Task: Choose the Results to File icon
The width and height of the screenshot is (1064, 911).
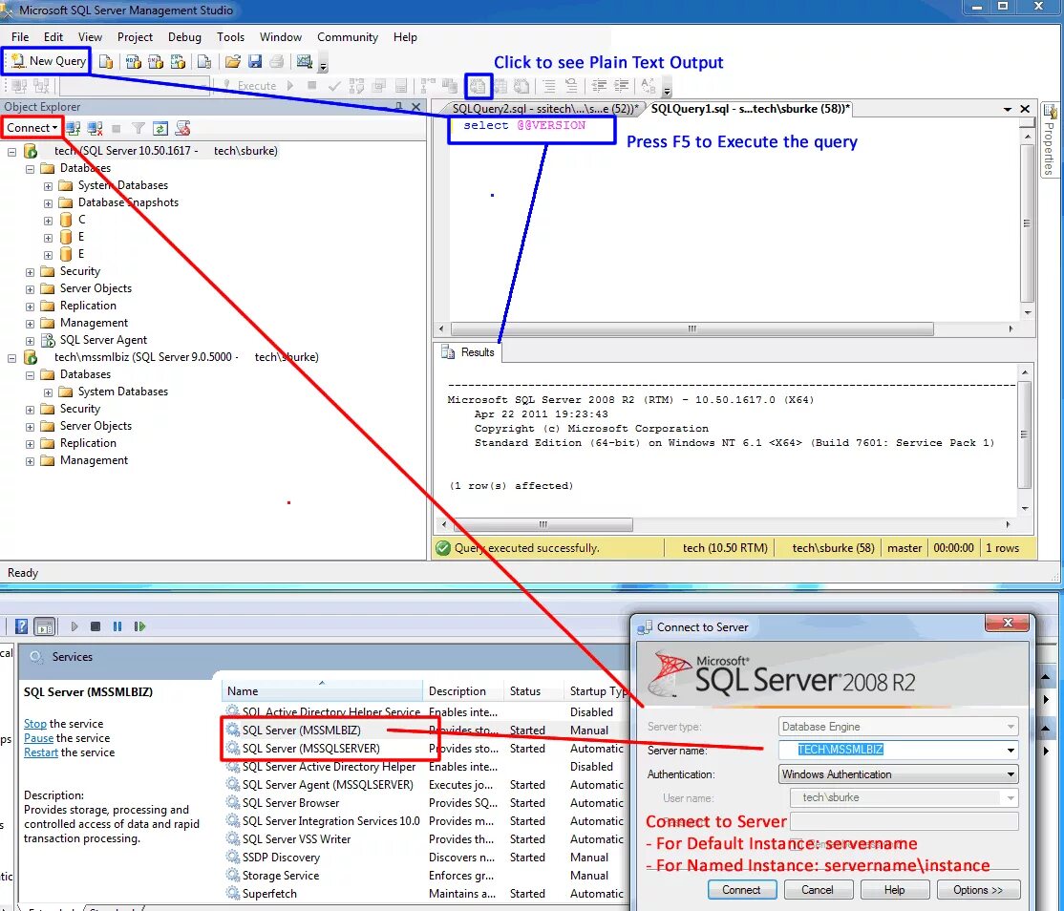Action: click(x=521, y=86)
